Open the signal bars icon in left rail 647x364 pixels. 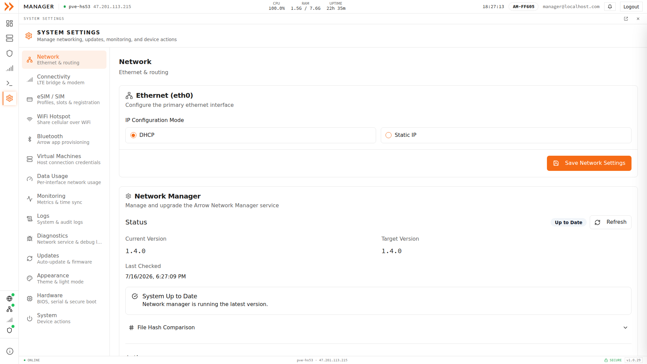click(x=9, y=68)
